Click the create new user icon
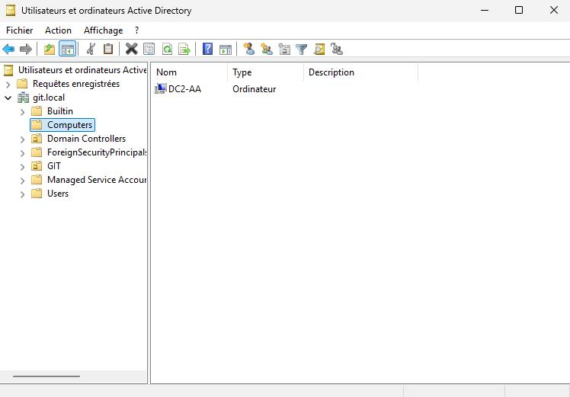 pyautogui.click(x=249, y=49)
